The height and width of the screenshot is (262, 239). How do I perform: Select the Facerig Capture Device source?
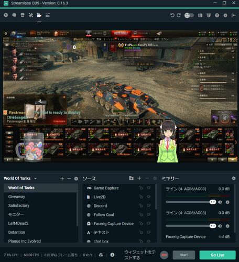pyautogui.click(x=119, y=224)
